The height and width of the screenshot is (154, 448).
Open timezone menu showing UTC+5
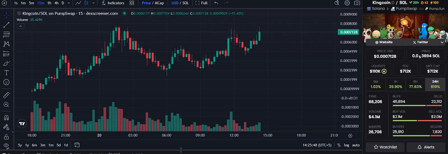point(317,145)
